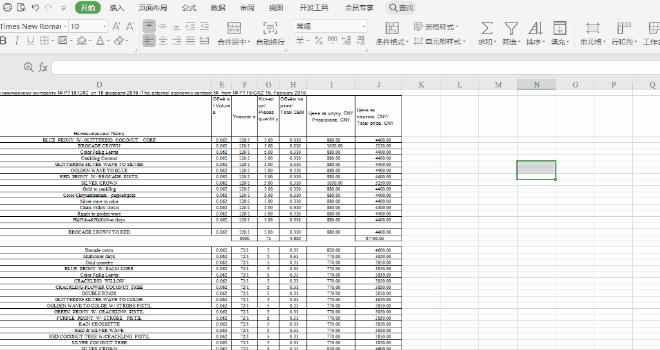Click the 单元格 cells format button
This screenshot has height=350, width=660.
coord(593,33)
